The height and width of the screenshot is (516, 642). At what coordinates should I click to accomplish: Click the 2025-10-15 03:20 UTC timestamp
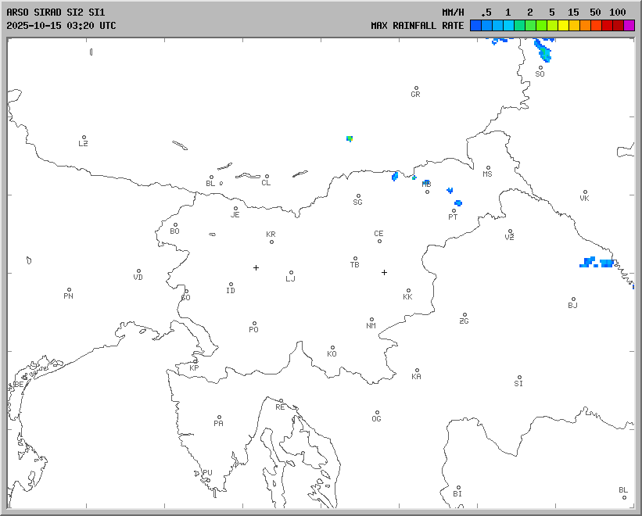tap(61, 26)
